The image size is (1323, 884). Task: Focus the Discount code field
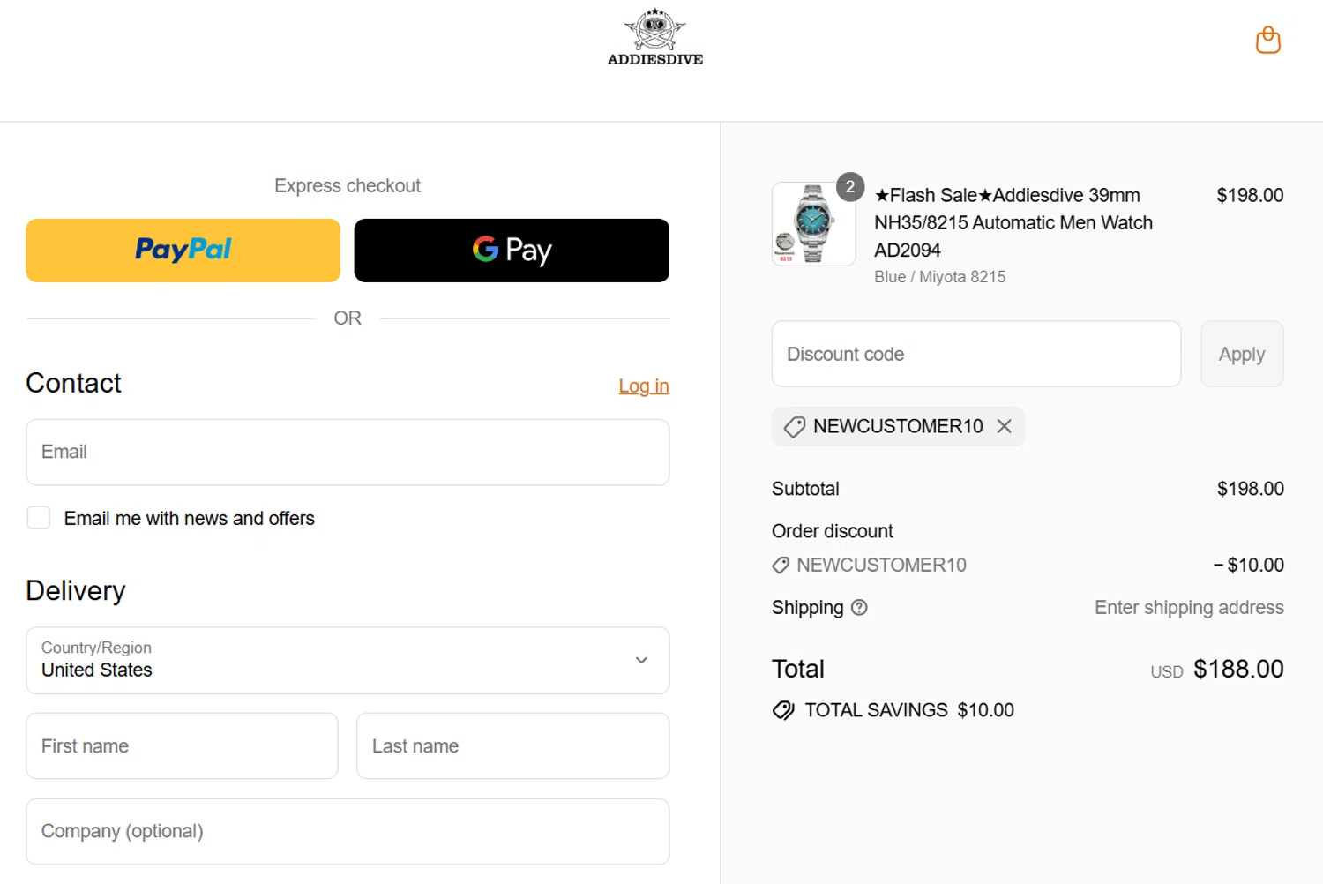click(x=976, y=354)
